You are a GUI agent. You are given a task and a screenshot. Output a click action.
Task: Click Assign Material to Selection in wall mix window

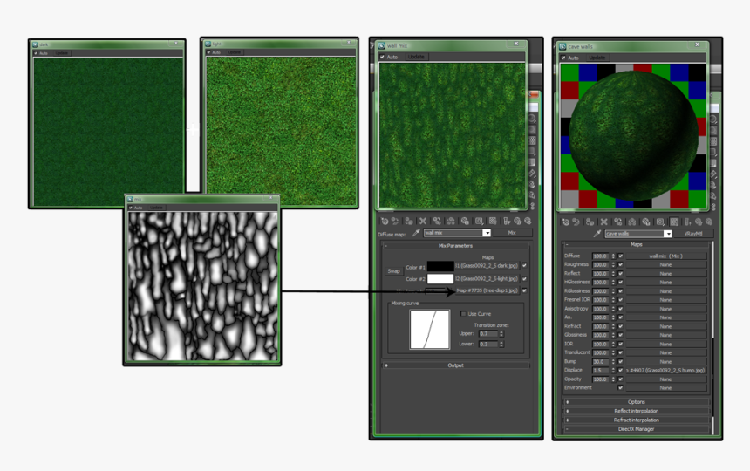click(409, 221)
